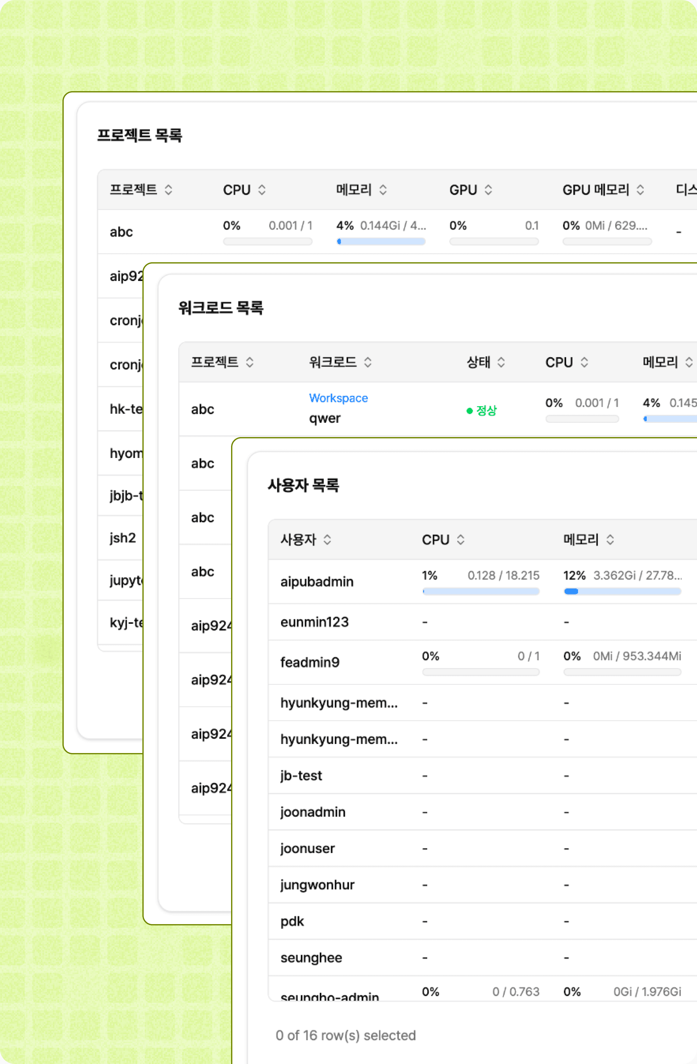697x1064 pixels.
Task: Select aipubadmin user row
Action: (482, 582)
